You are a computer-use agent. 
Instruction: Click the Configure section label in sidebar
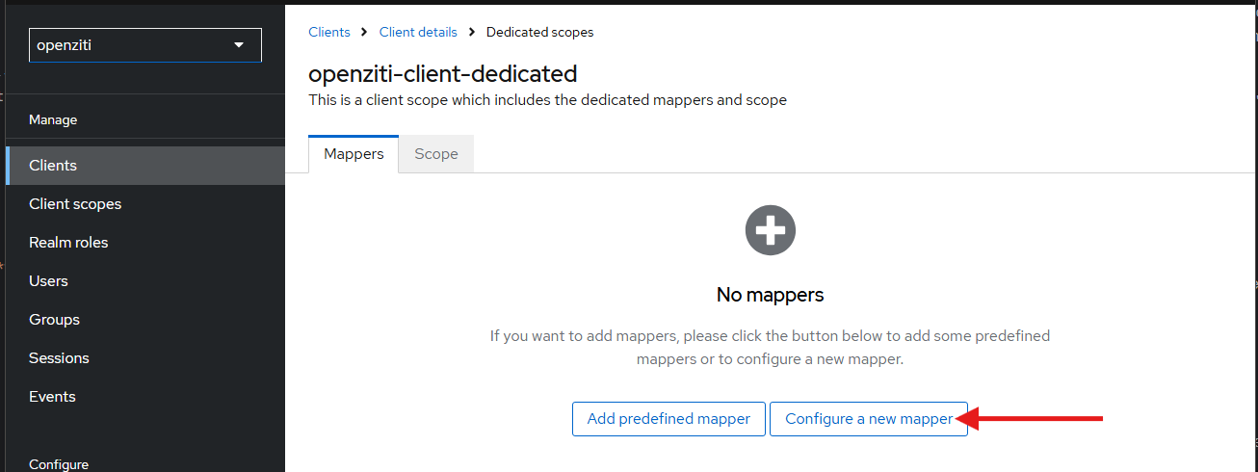(x=59, y=464)
